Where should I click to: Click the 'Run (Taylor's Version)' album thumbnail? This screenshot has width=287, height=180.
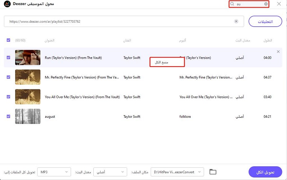coord(28,58)
